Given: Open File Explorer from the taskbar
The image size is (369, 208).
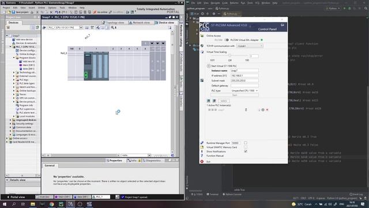Looking at the screenshot, I should (x=33, y=204).
